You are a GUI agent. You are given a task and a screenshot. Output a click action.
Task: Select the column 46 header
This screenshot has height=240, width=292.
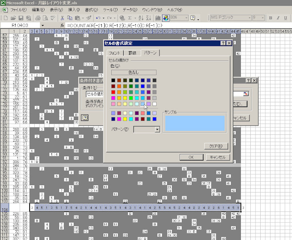[x=243, y=31]
